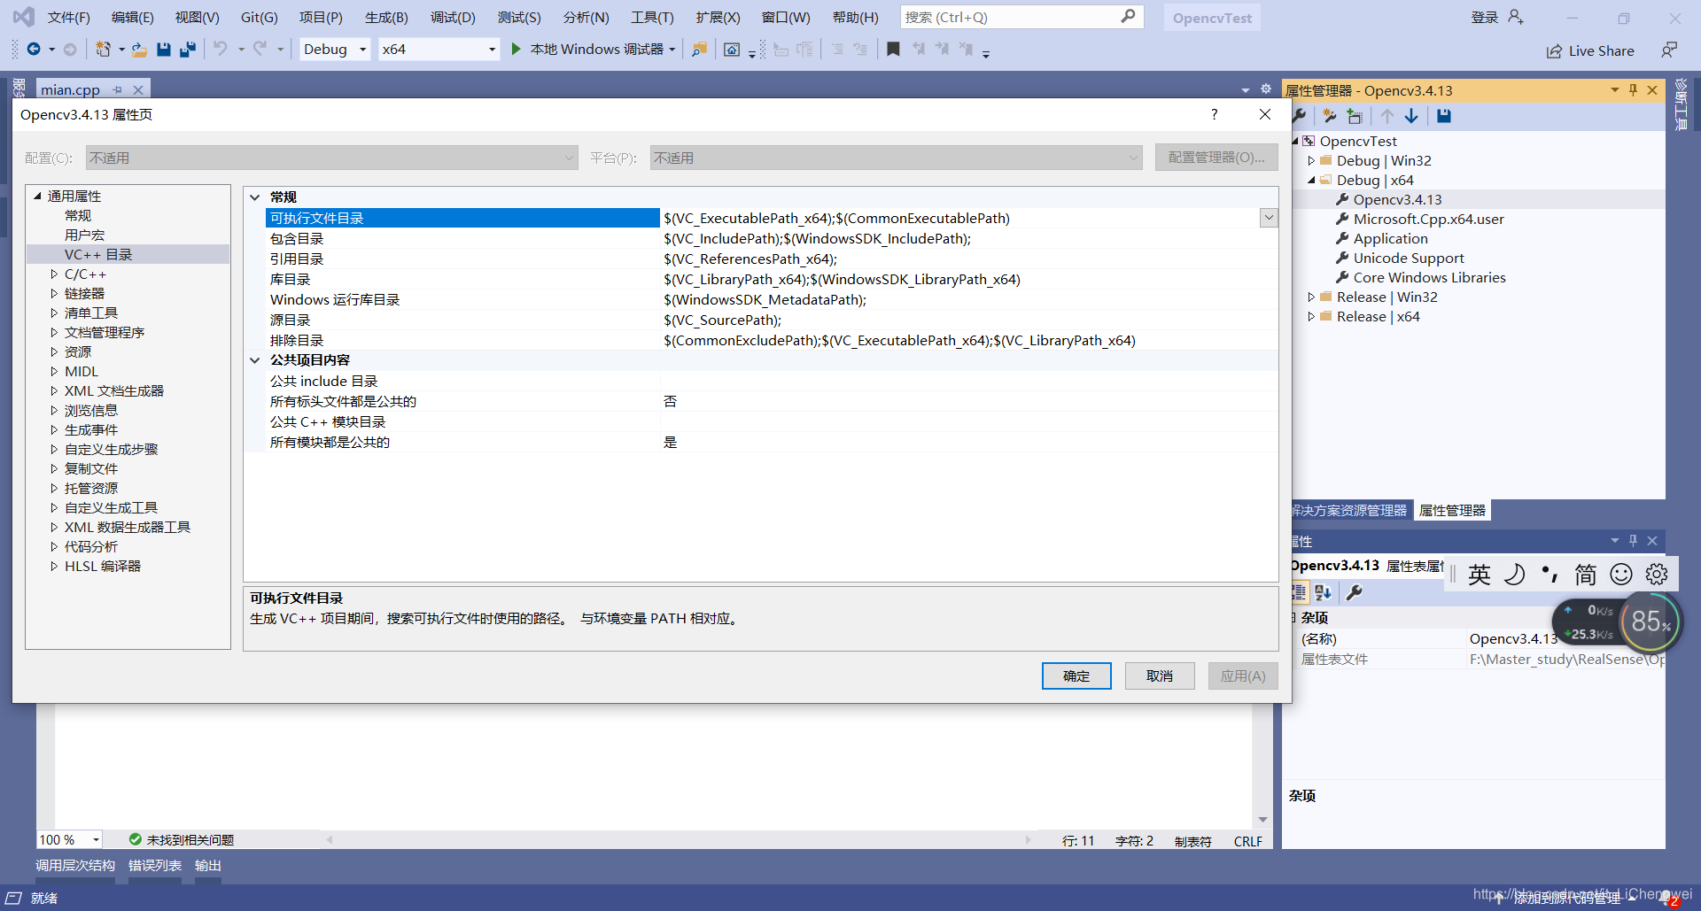Open the editor zoom 100 % dropdown

96,839
